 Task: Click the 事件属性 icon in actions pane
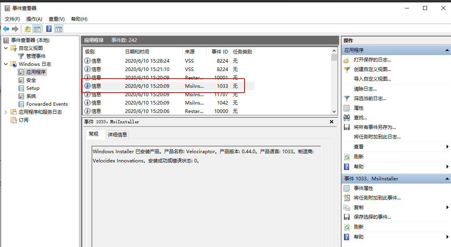347,188
